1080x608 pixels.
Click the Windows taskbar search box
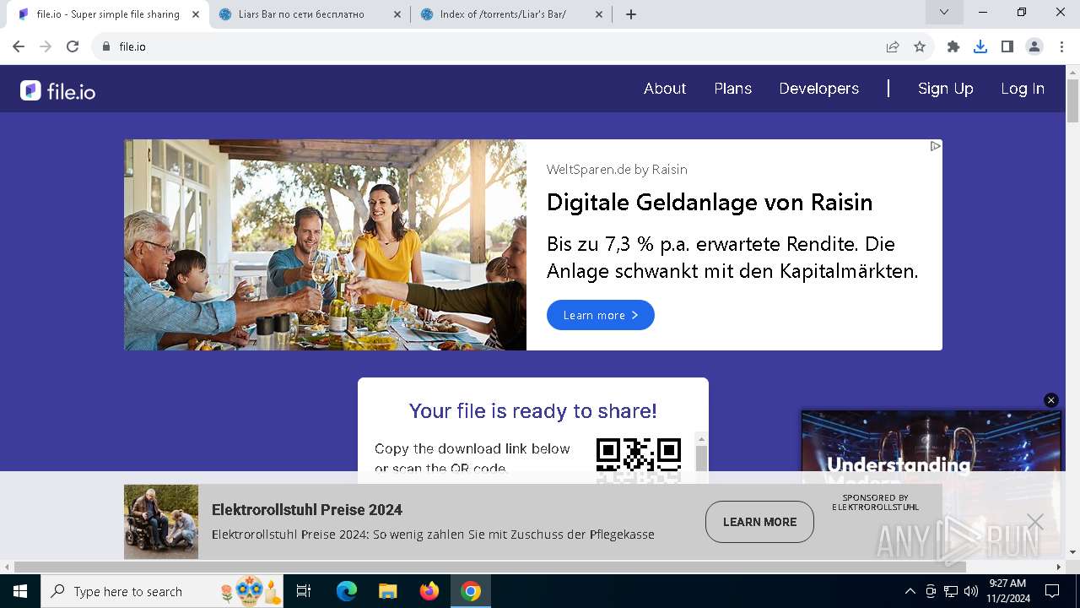click(x=162, y=591)
